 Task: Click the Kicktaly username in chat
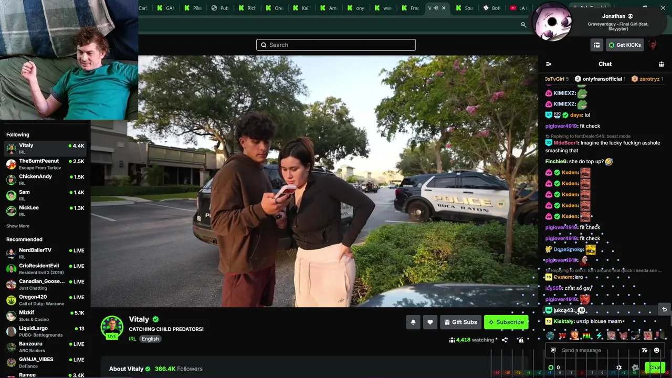[563, 321]
